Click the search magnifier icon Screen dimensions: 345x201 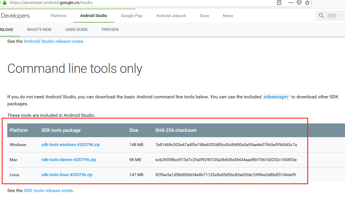point(321,16)
